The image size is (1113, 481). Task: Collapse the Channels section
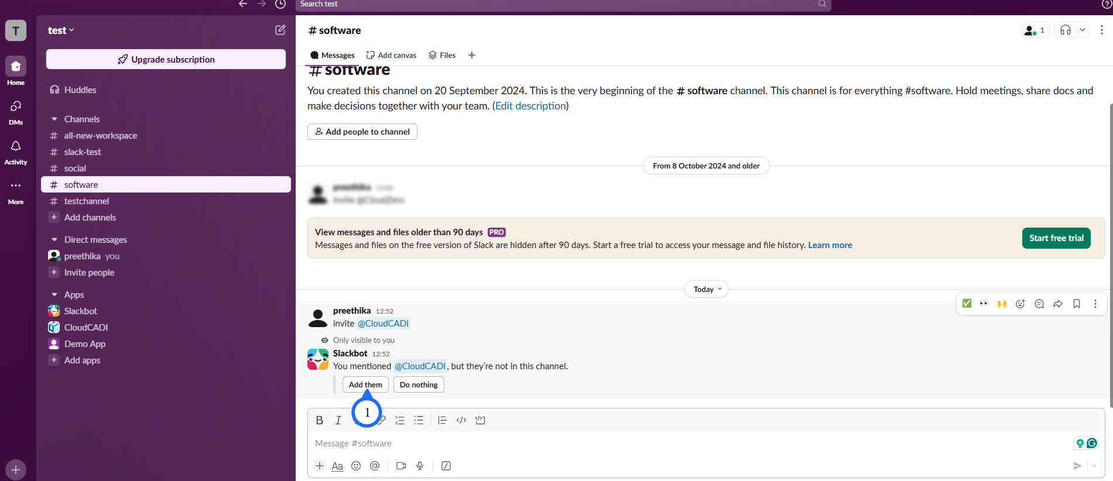point(54,119)
